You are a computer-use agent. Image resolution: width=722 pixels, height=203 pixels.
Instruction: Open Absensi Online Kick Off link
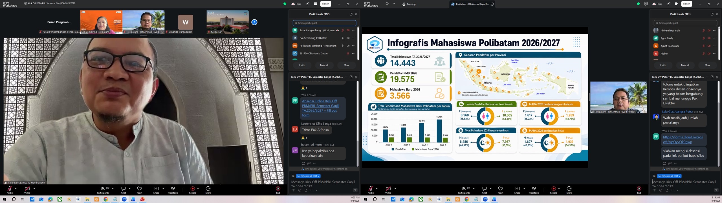[x=321, y=108]
